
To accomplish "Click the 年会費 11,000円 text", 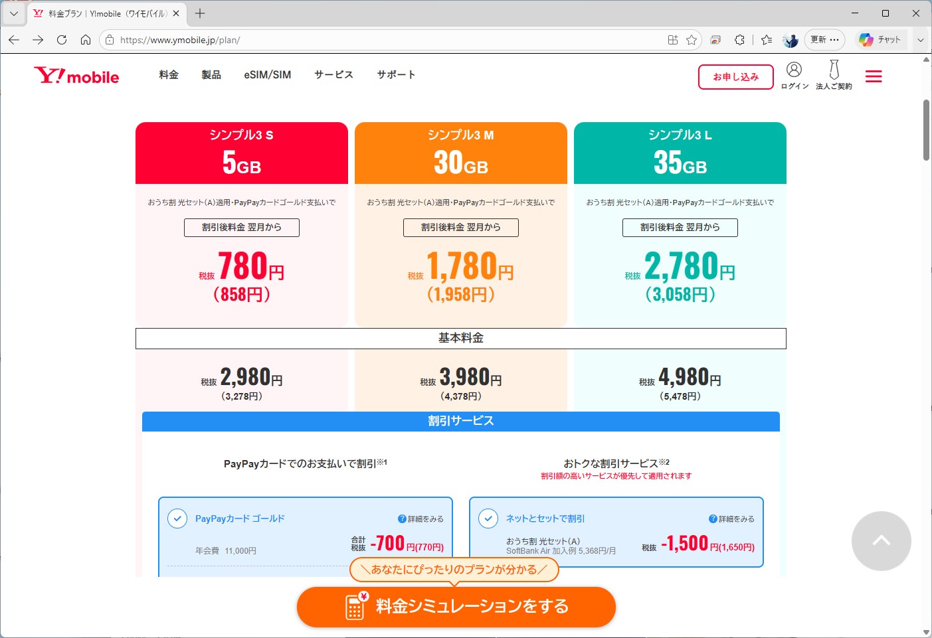I will [226, 551].
